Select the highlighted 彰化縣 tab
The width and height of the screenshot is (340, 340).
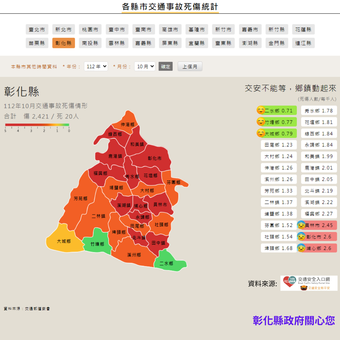63,43
